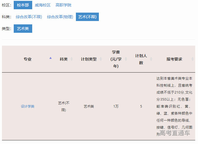Click the 专业 column header text
198x144 pixels.
27,59
